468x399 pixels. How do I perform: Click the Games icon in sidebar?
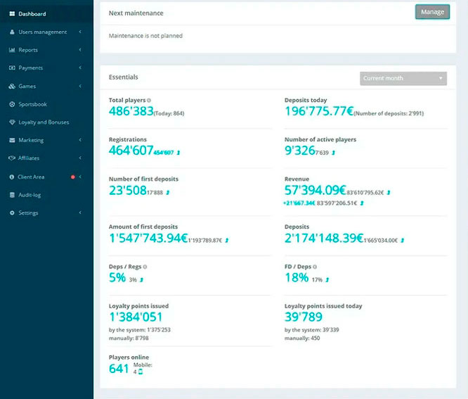(x=12, y=86)
